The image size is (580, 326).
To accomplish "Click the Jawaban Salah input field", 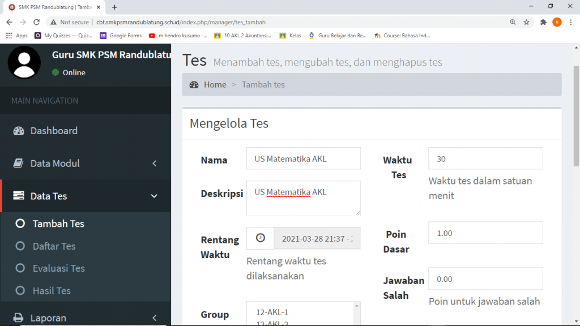I will coord(485,278).
